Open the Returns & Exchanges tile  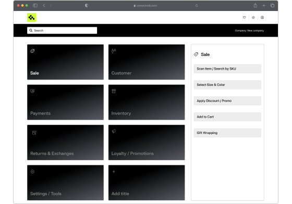[x=65, y=142]
